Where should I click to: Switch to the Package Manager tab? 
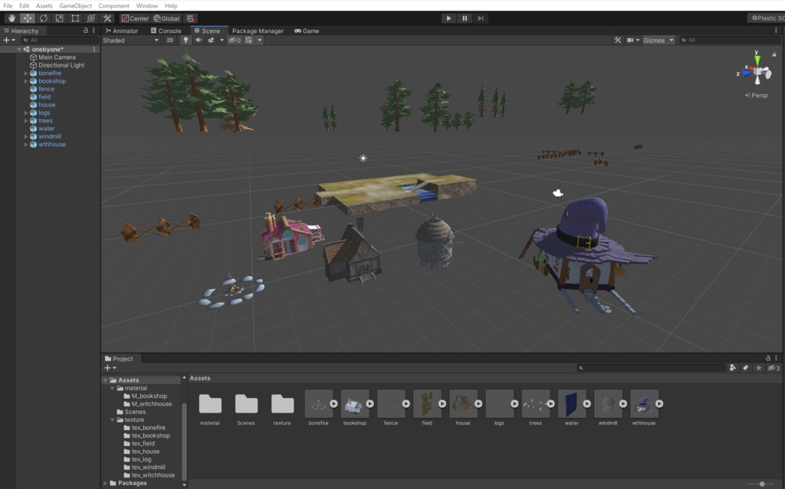coord(258,31)
